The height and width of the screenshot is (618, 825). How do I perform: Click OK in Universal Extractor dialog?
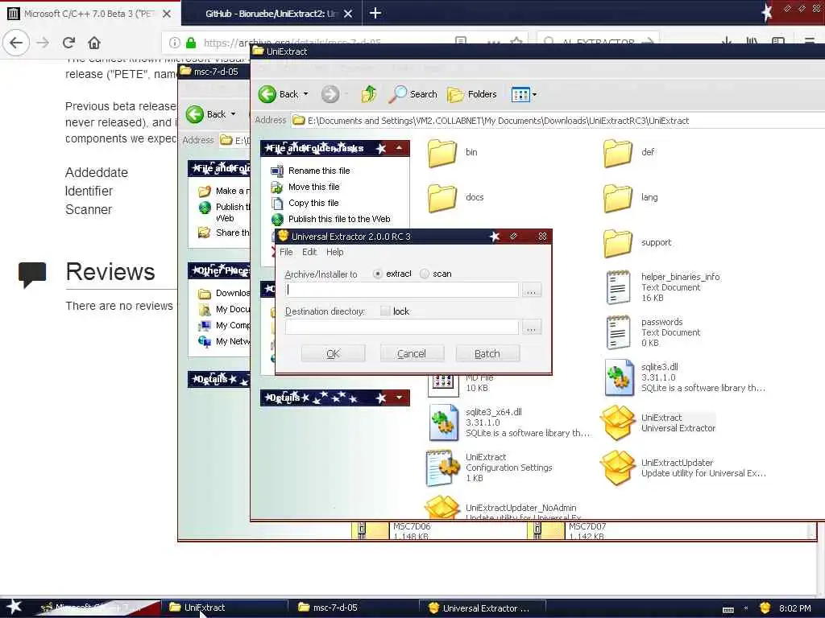click(x=333, y=354)
